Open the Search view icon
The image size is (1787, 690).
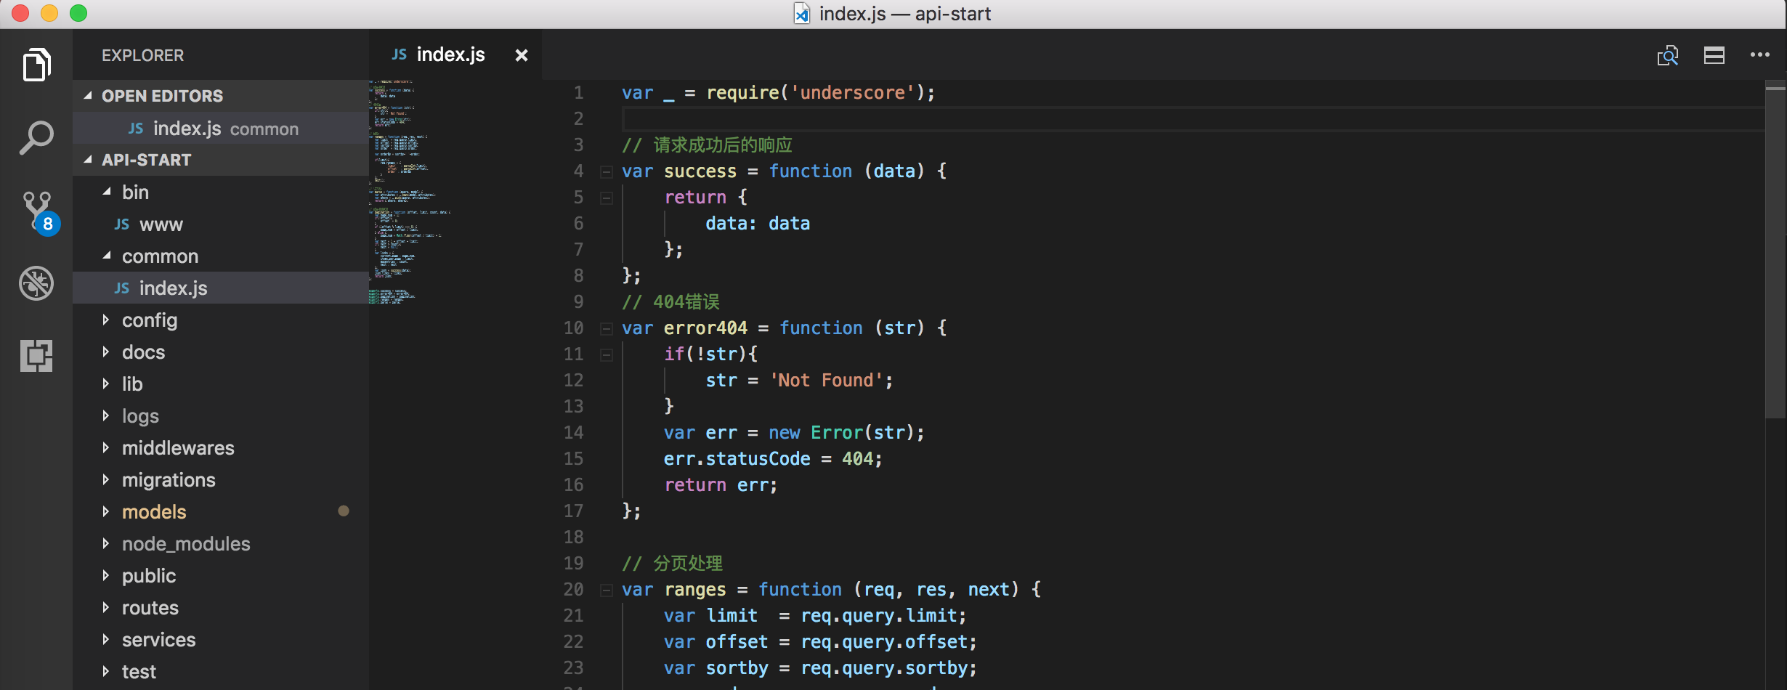(36, 137)
